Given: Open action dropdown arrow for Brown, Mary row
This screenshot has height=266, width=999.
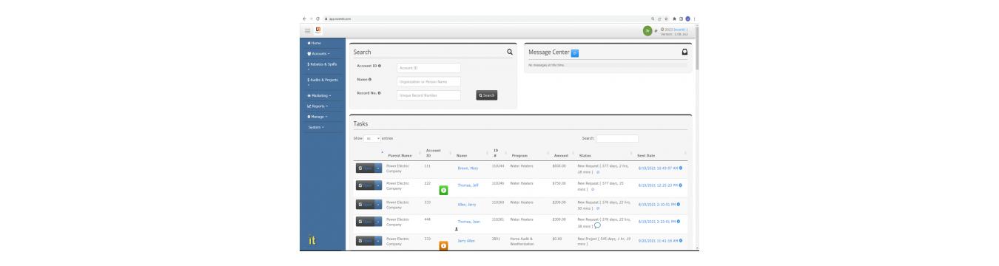Looking at the screenshot, I should (378, 168).
